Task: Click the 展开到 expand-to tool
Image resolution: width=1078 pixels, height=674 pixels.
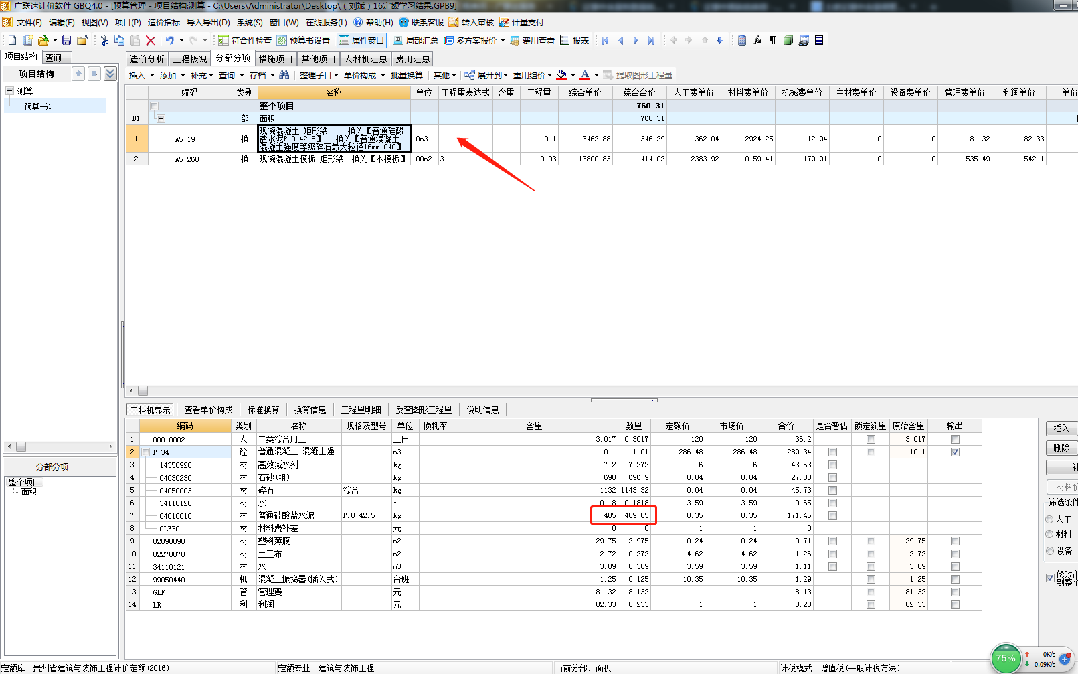Action: pos(486,75)
